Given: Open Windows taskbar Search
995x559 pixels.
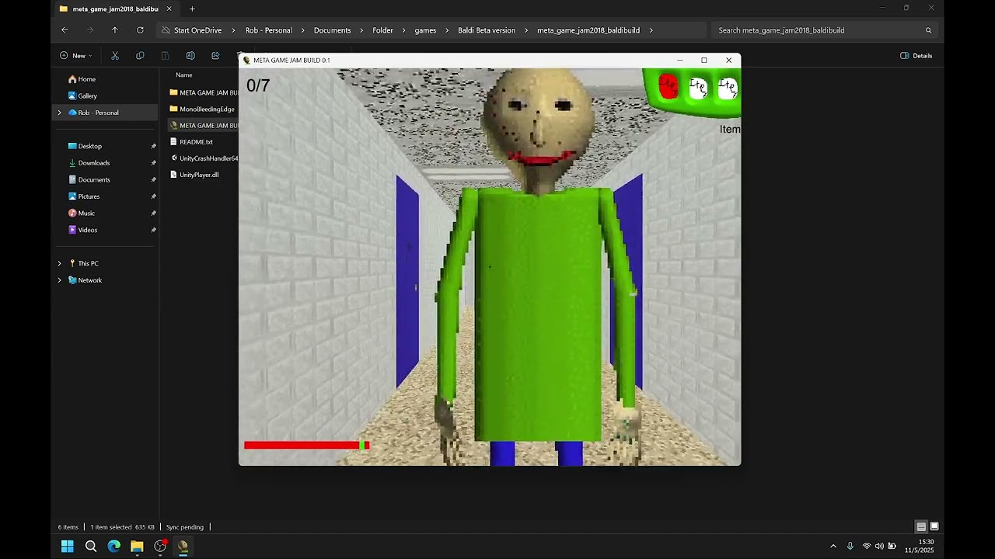Looking at the screenshot, I should click(91, 546).
